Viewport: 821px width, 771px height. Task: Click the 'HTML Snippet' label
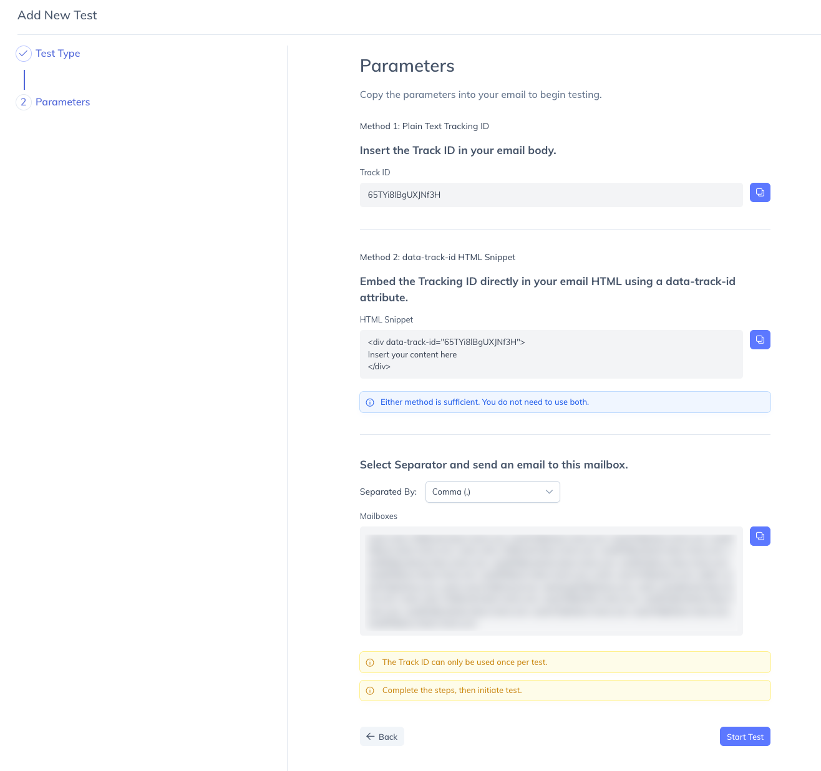(x=387, y=319)
